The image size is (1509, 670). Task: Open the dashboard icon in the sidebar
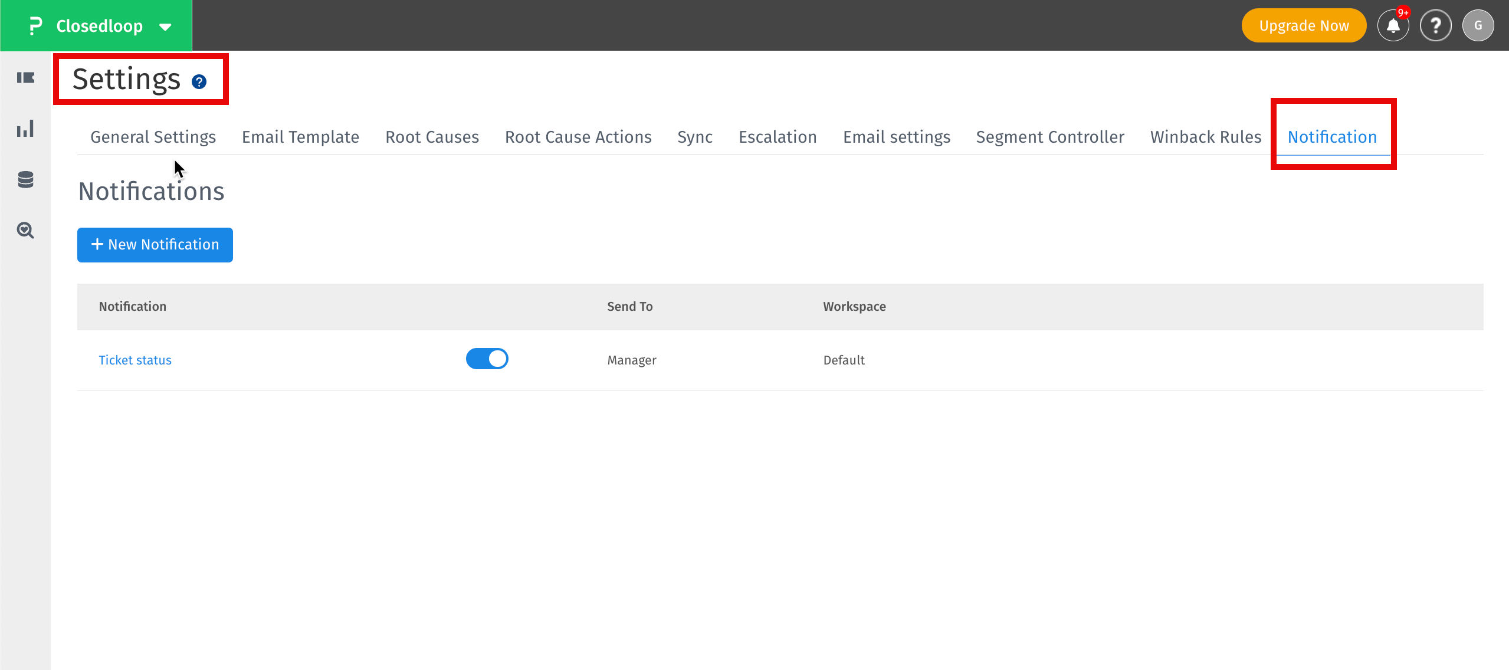[25, 77]
